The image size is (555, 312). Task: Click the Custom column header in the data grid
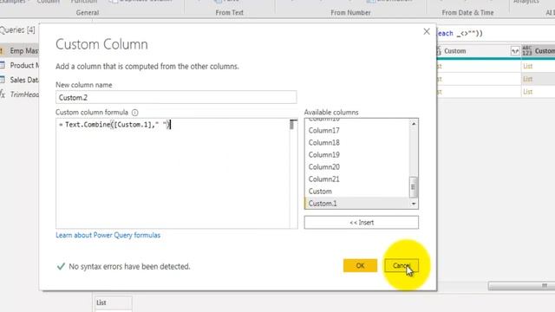(454, 51)
